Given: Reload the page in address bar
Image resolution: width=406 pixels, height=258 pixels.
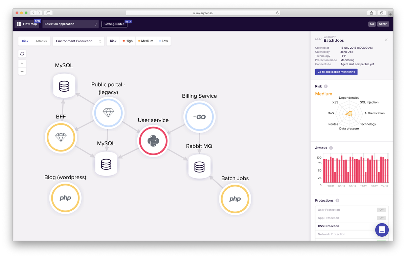Looking at the screenshot, I should click(x=277, y=13).
